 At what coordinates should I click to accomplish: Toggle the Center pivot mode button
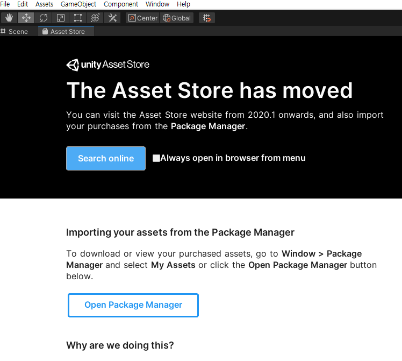click(143, 18)
